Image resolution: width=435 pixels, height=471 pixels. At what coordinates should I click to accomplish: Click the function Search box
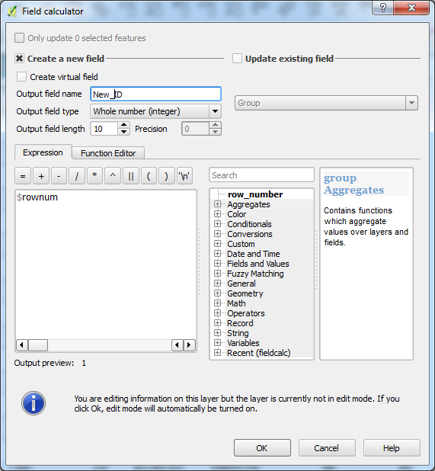pyautogui.click(x=261, y=175)
